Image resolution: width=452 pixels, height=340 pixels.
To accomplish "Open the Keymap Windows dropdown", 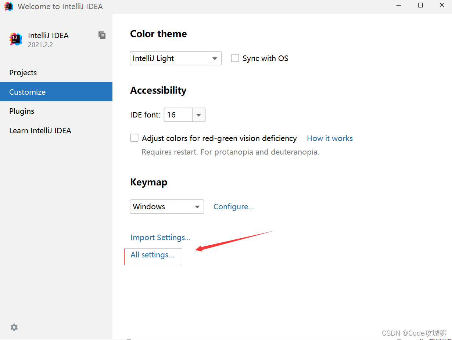I will click(x=167, y=207).
